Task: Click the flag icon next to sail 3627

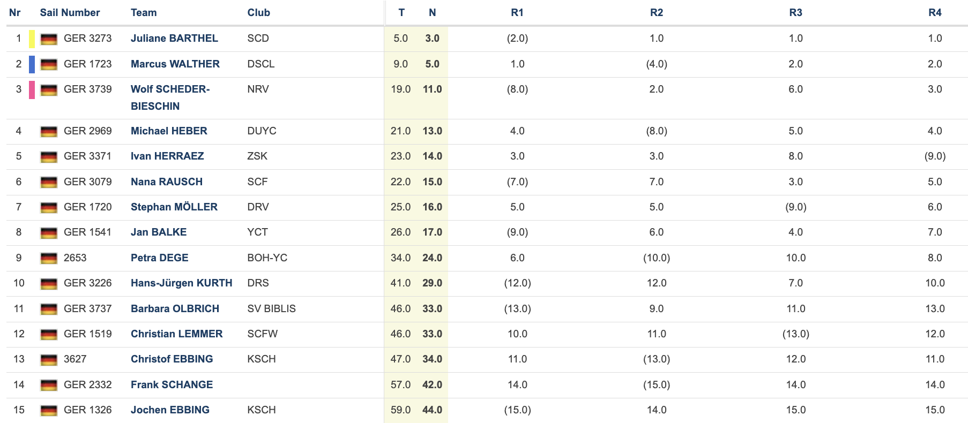Action: 49,360
